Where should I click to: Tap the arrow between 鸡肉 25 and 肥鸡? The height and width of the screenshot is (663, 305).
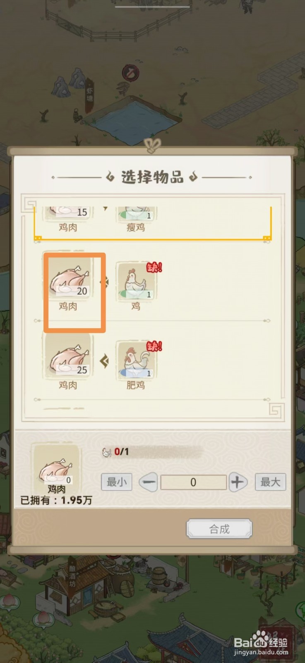pyautogui.click(x=104, y=361)
